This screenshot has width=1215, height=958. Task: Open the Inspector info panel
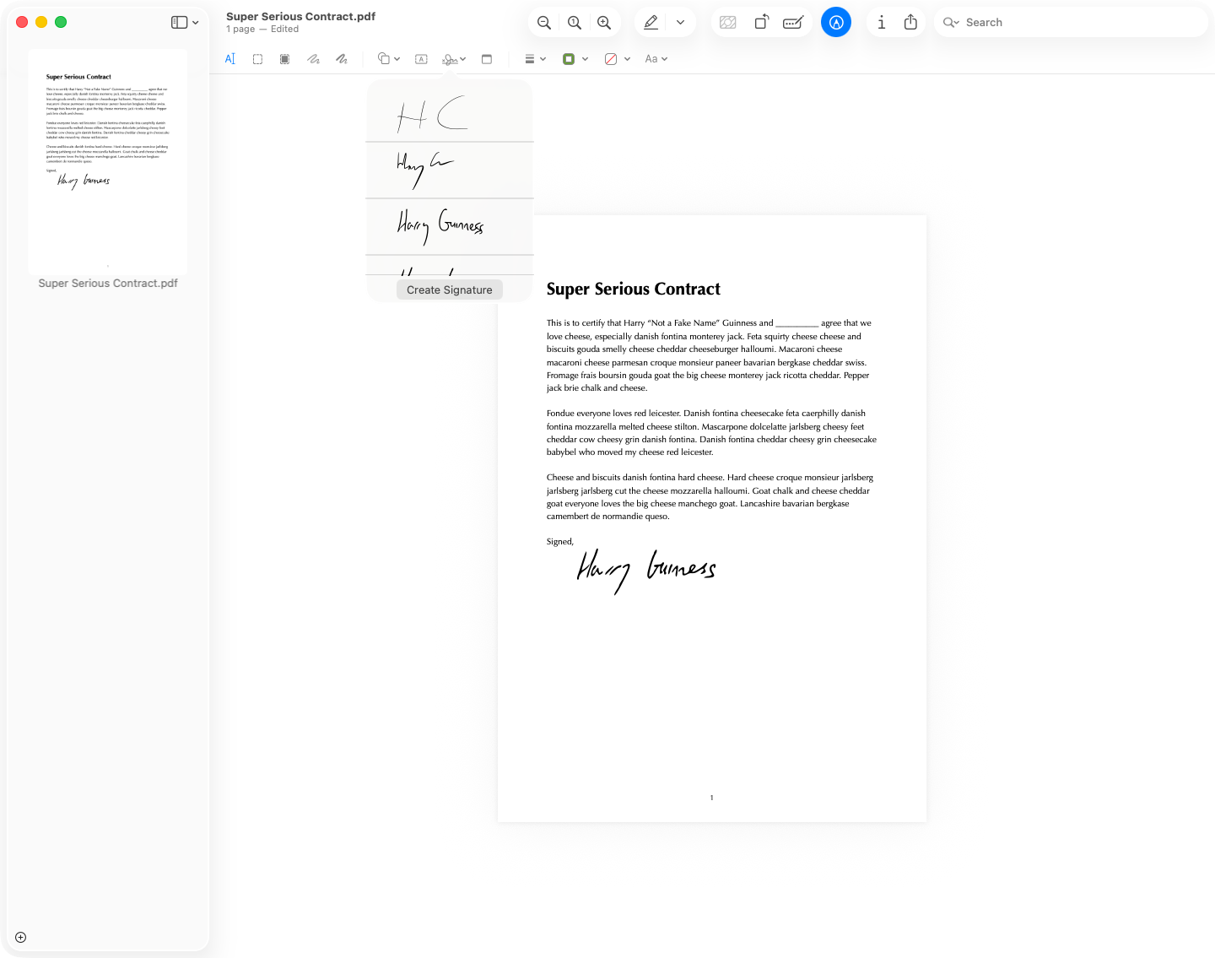pos(882,23)
